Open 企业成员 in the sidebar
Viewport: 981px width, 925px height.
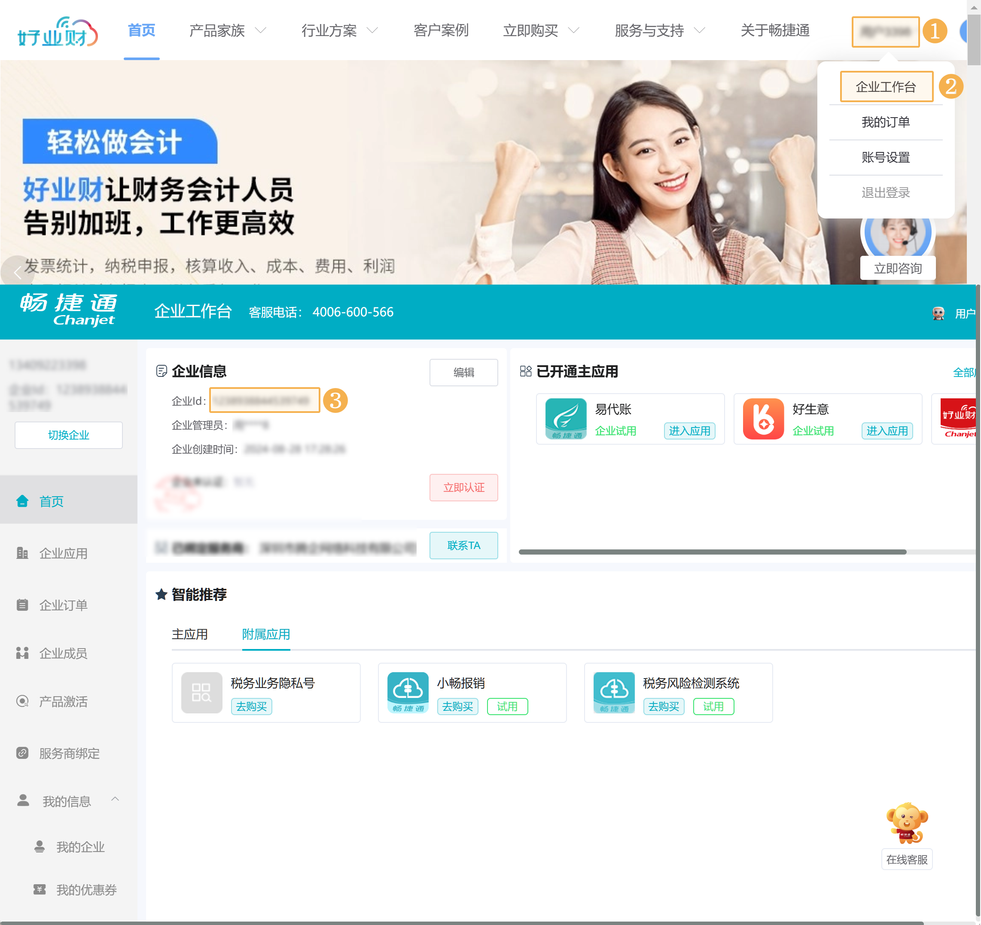(63, 653)
